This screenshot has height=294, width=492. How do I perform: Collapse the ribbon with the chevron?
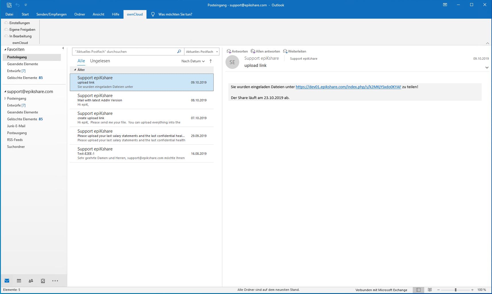[487, 43]
